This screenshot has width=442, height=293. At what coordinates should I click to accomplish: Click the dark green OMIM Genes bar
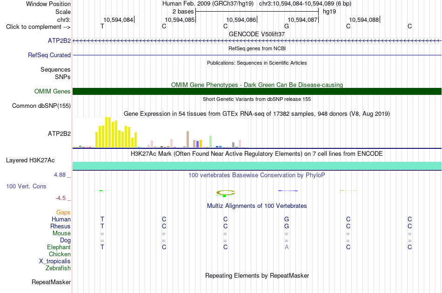257,91
